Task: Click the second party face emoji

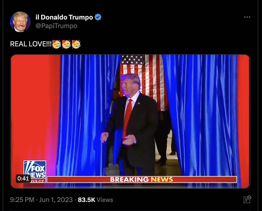Action: point(67,44)
